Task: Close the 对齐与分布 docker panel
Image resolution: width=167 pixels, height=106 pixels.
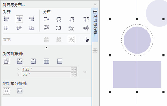Action: 95,4
